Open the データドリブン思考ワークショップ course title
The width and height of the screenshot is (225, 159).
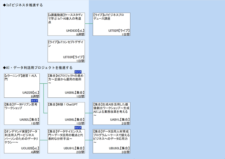[x=22, y=106]
